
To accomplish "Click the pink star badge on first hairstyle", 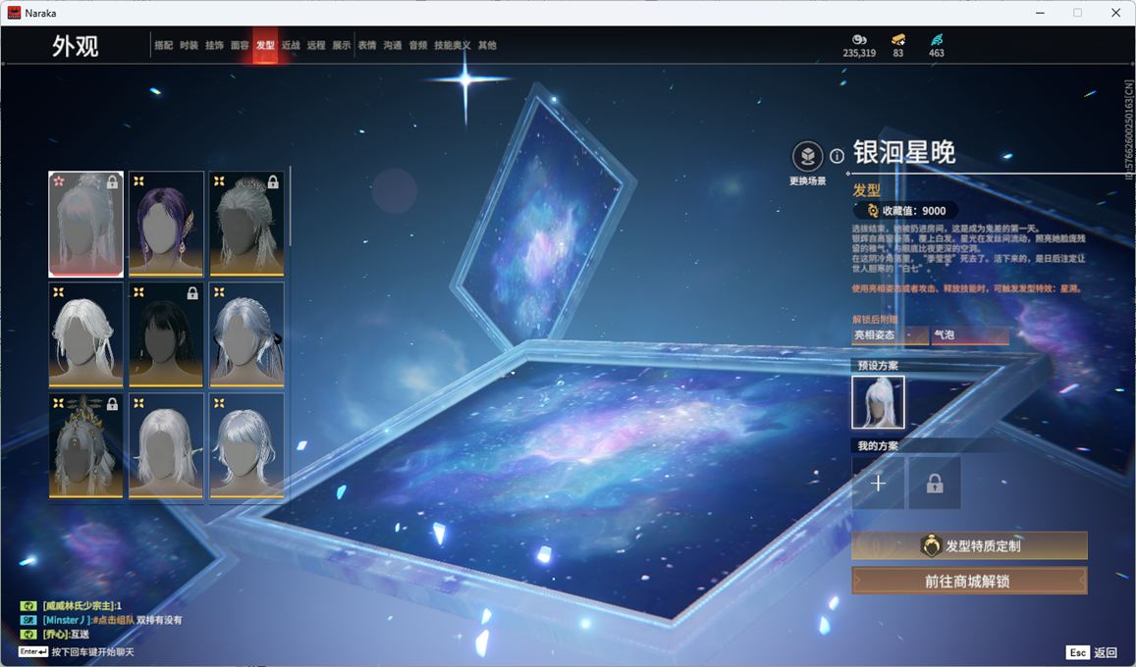I will [59, 180].
